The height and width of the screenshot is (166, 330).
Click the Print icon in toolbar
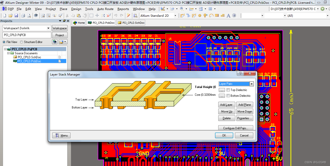(23, 15)
